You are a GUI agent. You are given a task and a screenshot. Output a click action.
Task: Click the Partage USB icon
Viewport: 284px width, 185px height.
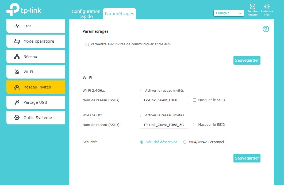17,102
